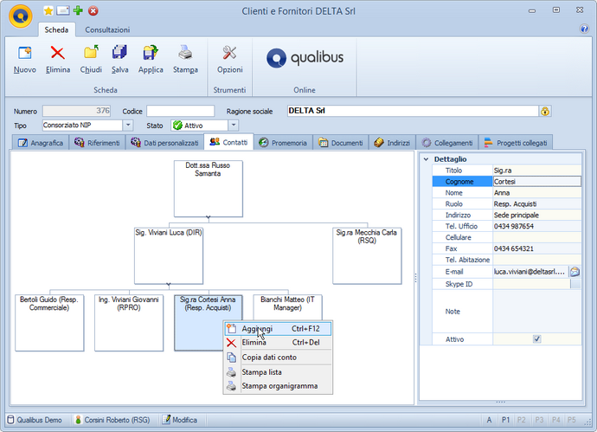Image resolution: width=597 pixels, height=432 pixels.
Task: Open the Tipo dropdown arrow
Action: click(128, 125)
